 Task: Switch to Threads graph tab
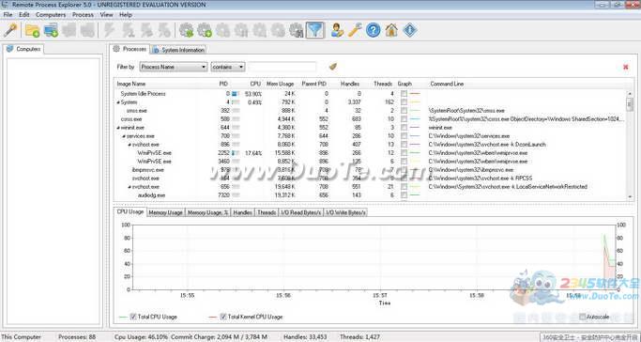[267, 212]
